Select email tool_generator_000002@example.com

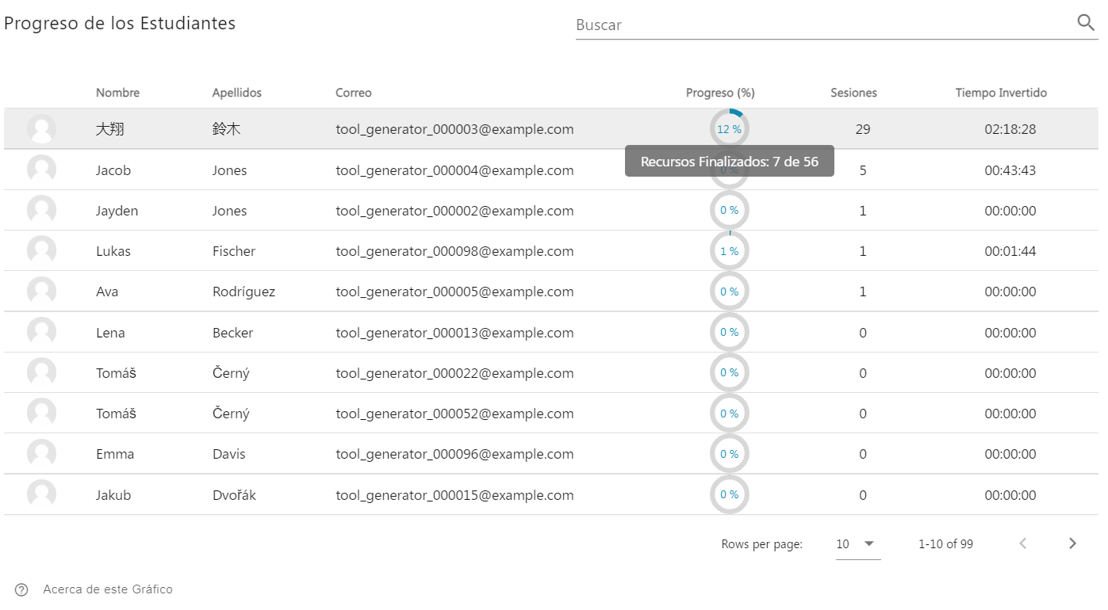[x=454, y=211]
